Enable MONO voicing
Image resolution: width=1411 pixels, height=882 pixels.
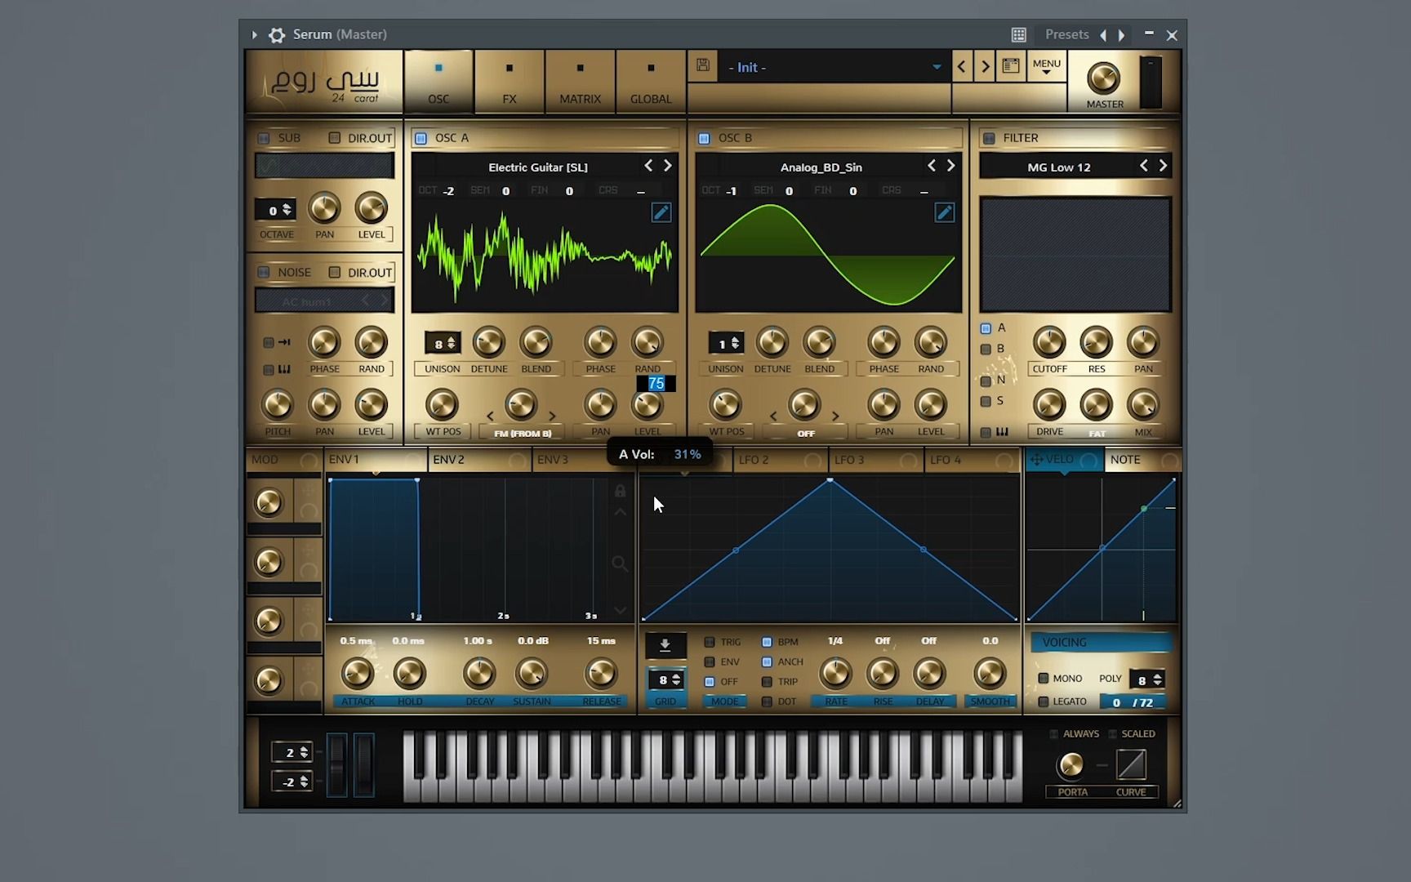tap(1043, 678)
